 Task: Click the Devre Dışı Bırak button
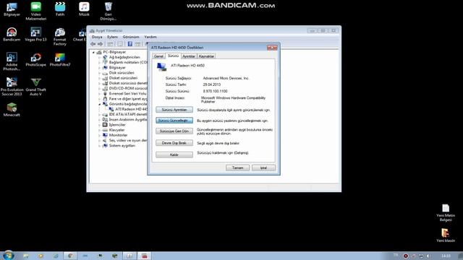174,143
